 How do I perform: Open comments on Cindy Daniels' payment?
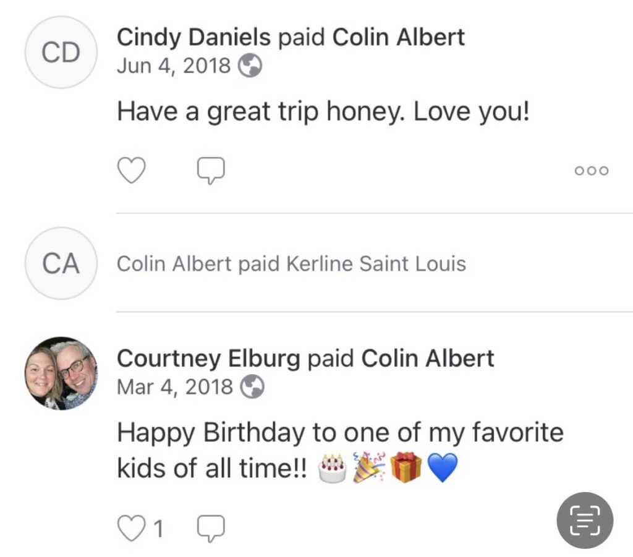point(210,170)
